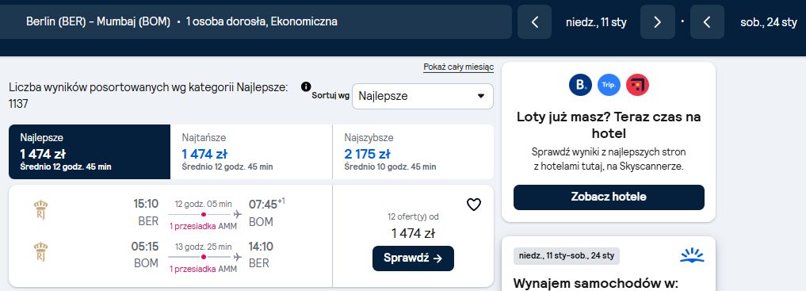The height and width of the screenshot is (291, 806).
Task: Click the Sprawdź button
Action: coord(413,258)
